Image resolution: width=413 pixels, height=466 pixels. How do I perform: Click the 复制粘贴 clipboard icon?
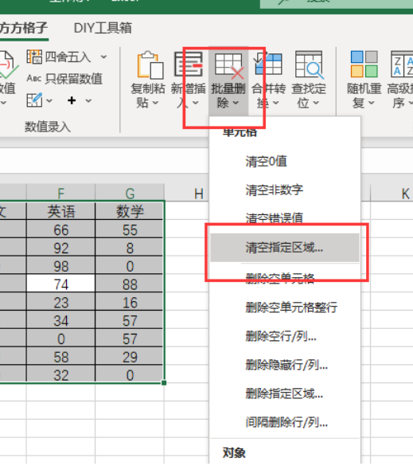point(150,65)
